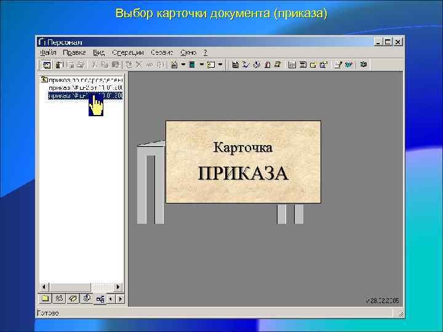443x332 pixels.
Task: Open the Операции menu
Action: (x=128, y=53)
